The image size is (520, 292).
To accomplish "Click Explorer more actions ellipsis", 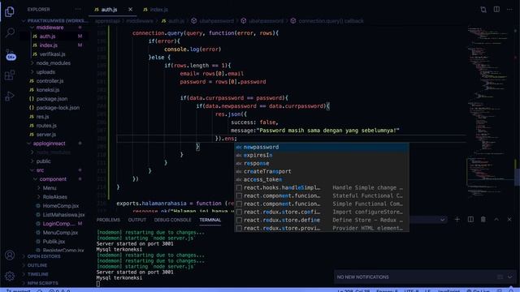I will pos(78,9).
